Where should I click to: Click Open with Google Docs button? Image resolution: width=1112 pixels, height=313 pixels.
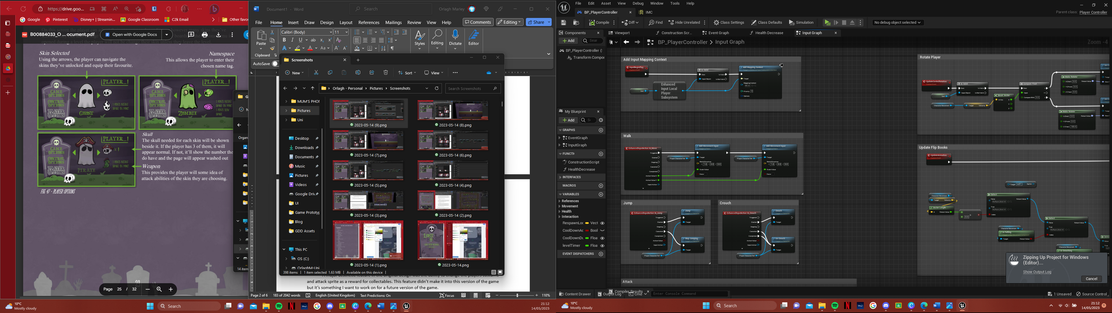point(132,34)
